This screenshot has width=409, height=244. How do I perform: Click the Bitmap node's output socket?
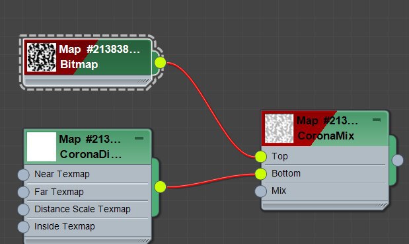[x=160, y=63]
